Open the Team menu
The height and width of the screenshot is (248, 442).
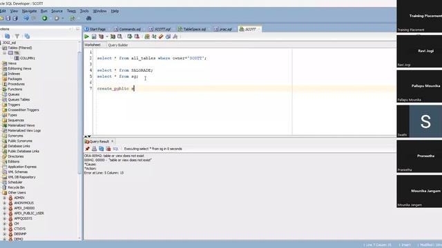pyautogui.click(x=71, y=11)
